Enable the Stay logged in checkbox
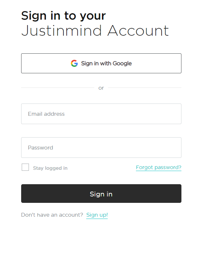This screenshot has width=217, height=262. (25, 167)
